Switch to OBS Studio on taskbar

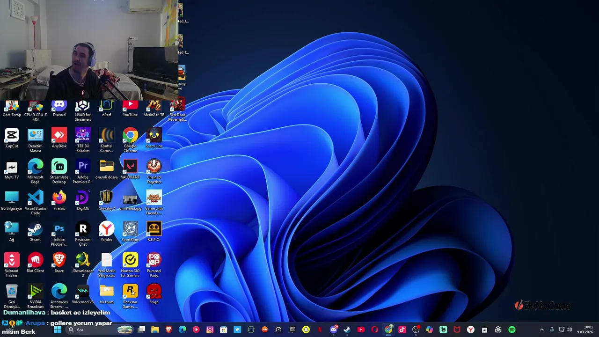point(416,330)
